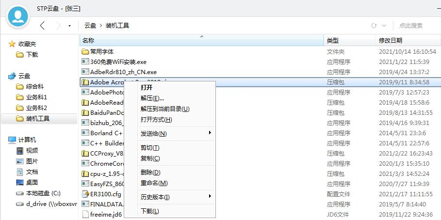Viewport: 441px width, 220px height.
Task: Choose 下载(L) in the context menu
Action: click(170, 211)
